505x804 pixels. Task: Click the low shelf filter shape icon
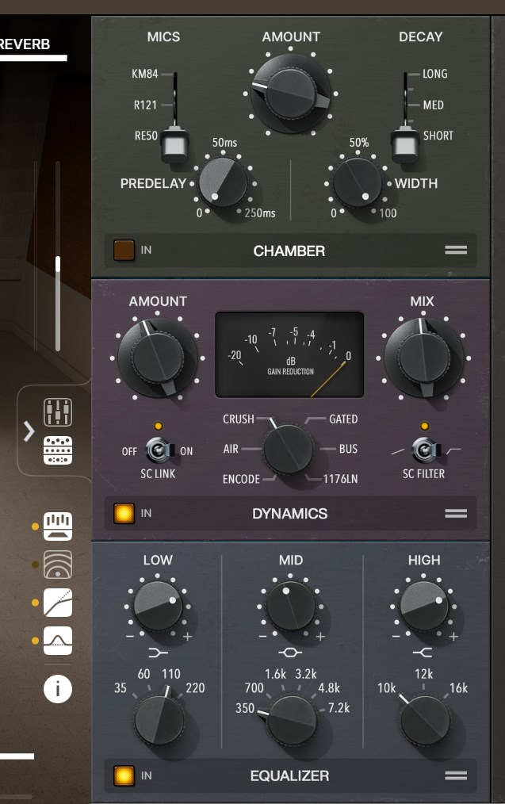(x=158, y=653)
